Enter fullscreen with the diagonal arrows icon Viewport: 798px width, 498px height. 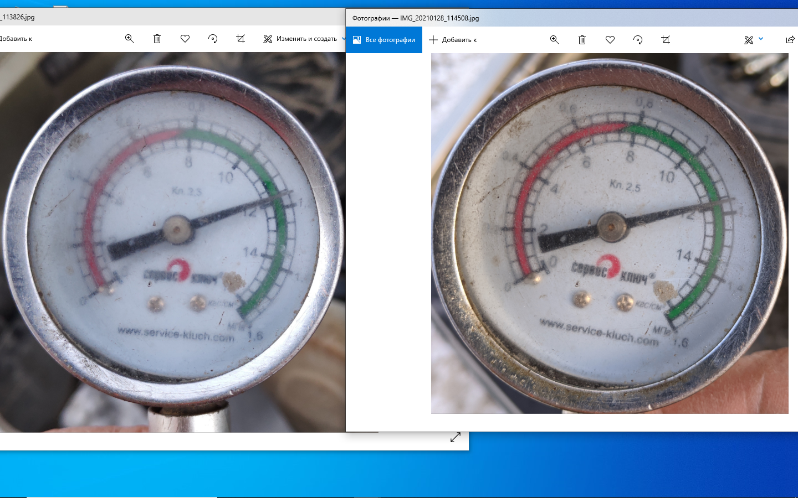coord(456,437)
